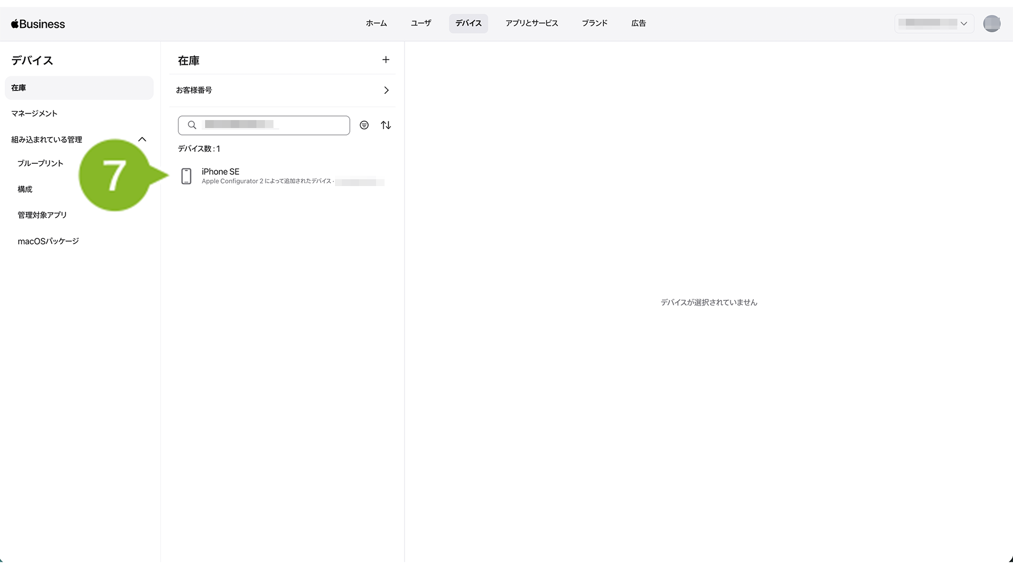
Task: Open ブループリント in the sidebar
Action: pyautogui.click(x=40, y=163)
